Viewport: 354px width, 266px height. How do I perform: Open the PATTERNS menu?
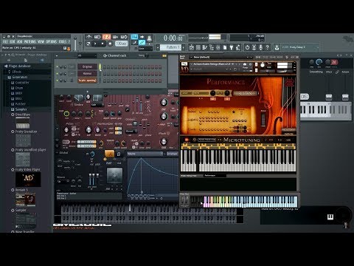(30, 41)
